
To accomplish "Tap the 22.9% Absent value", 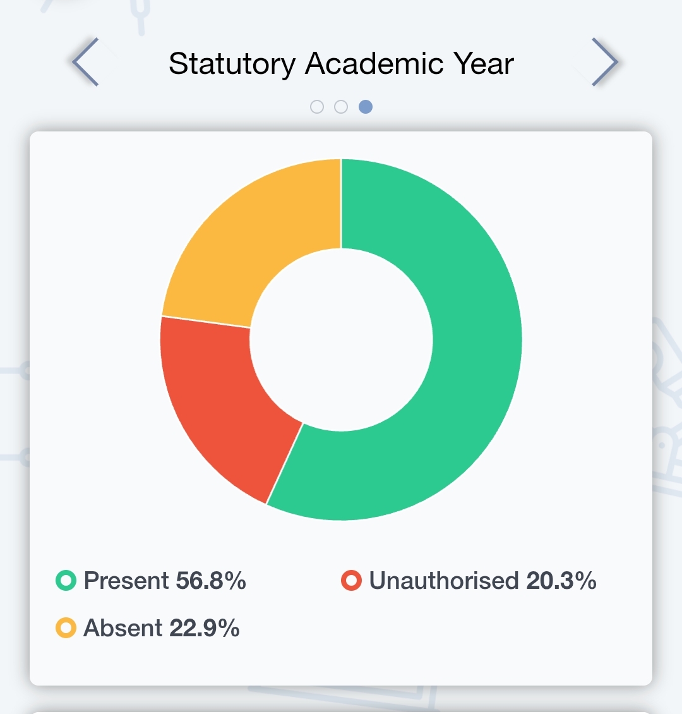I will tap(205, 628).
